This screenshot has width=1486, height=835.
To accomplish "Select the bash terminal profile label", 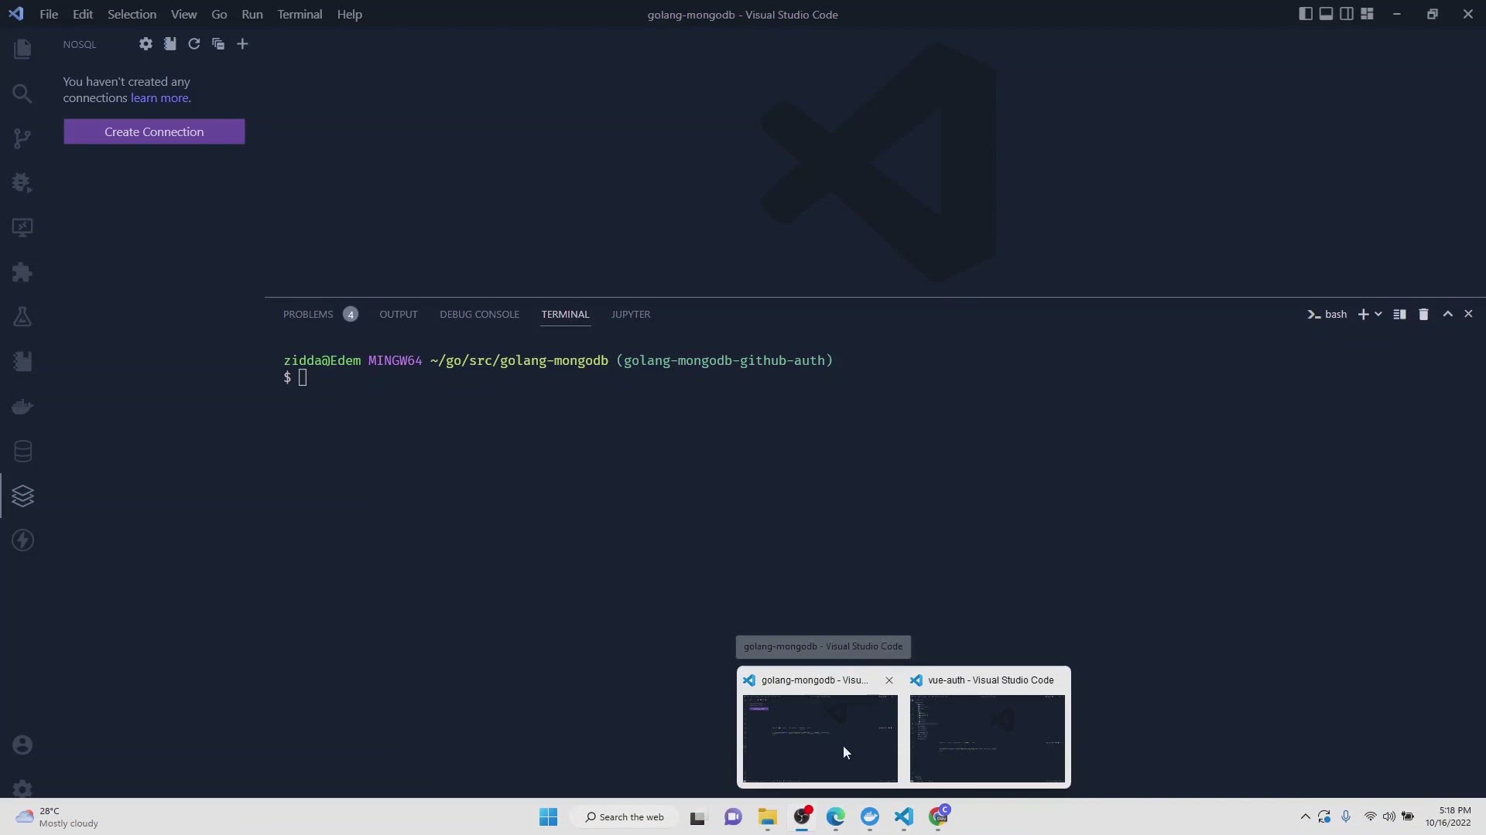I will [x=1327, y=315].
